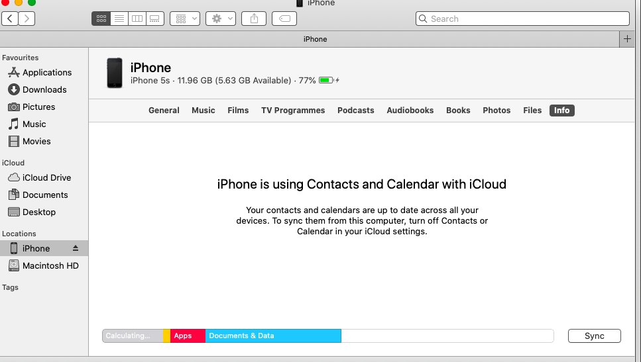Switch to the Photos tab
The height and width of the screenshot is (362, 641).
(496, 111)
